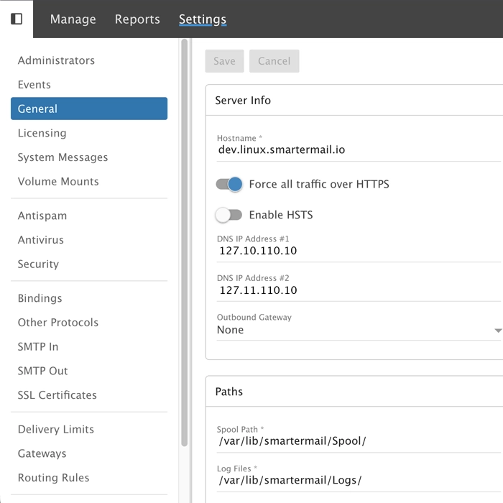
Task: Edit DNS IP Address #1 field
Action: pos(359,251)
